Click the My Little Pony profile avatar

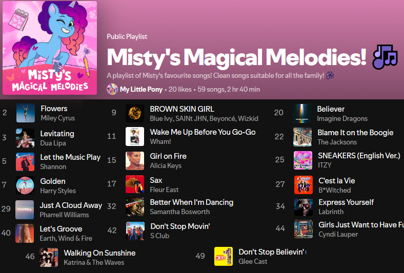[x=112, y=89]
